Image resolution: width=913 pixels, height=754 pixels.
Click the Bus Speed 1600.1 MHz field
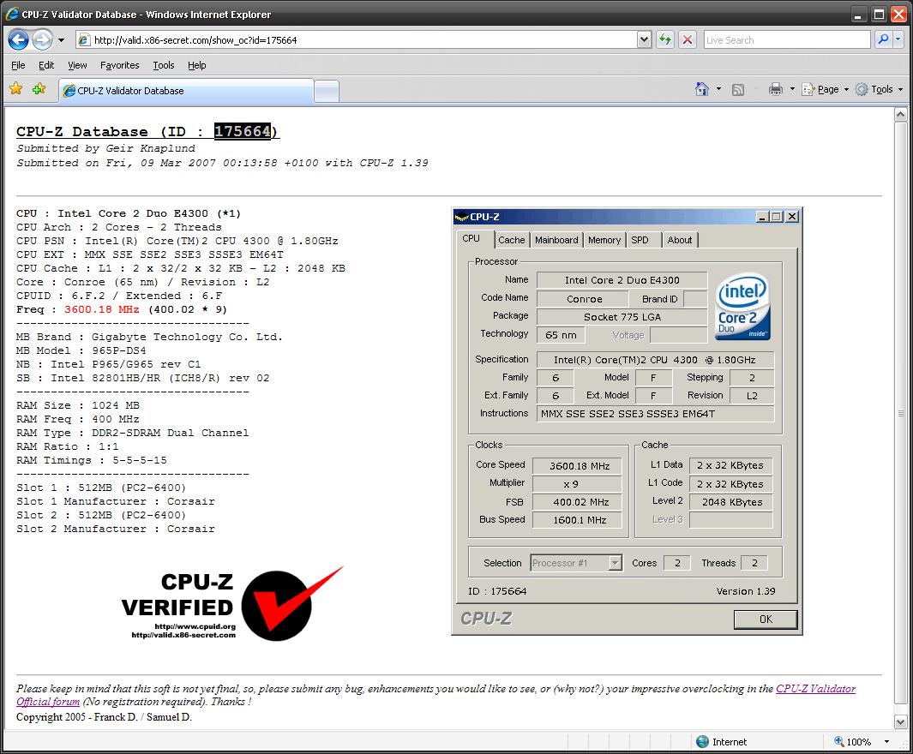578,520
